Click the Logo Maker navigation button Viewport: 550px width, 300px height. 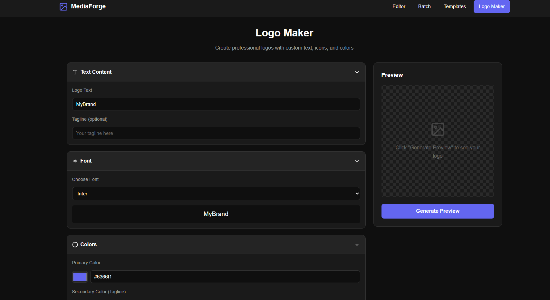491,6
